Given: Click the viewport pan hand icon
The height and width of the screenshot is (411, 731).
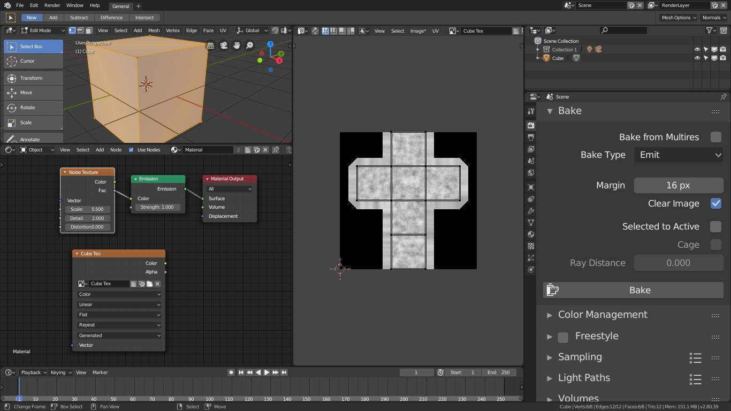Looking at the screenshot, I should [x=237, y=45].
